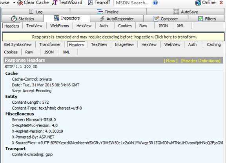Select Content-Length: 572 header
The image size is (226, 163).
pyautogui.click(x=30, y=102)
